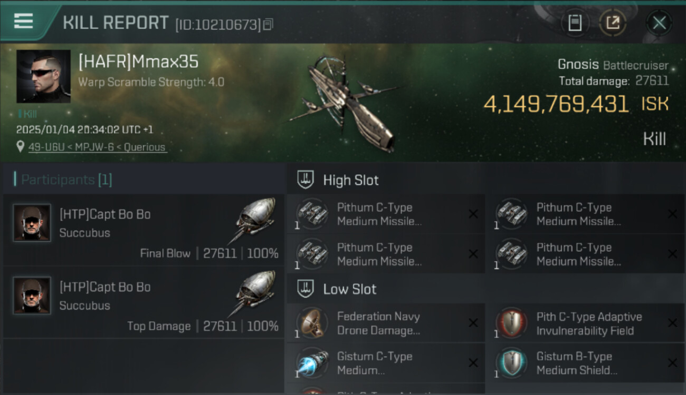Tap the X beside Federation Navy Drone Damage
This screenshot has width=686, height=395.
click(473, 323)
